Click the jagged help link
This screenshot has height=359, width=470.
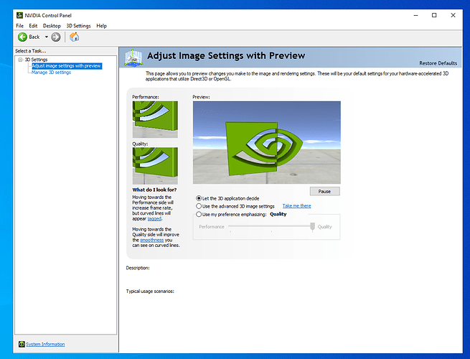tap(154, 219)
